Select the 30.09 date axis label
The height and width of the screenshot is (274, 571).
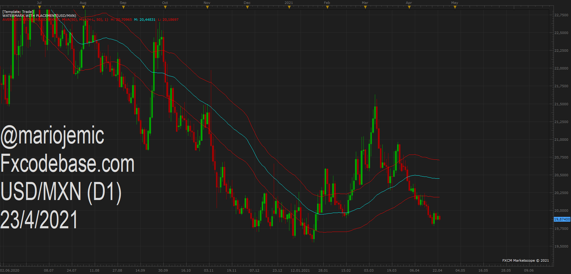coord(163,270)
